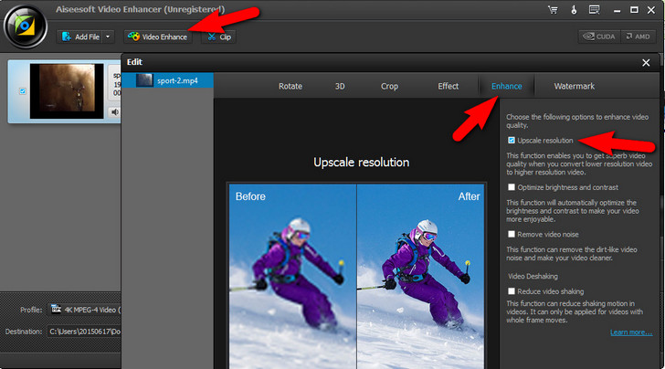Enable Optimize brightness and contrast
The height and width of the screenshot is (369, 665).
[x=512, y=187]
